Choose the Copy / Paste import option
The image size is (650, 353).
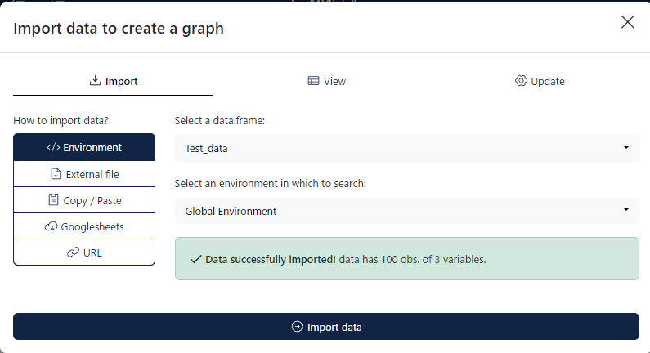point(84,200)
